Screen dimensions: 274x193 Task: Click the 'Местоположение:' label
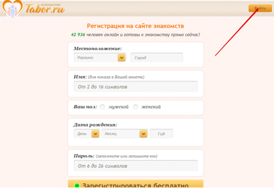click(x=97, y=49)
